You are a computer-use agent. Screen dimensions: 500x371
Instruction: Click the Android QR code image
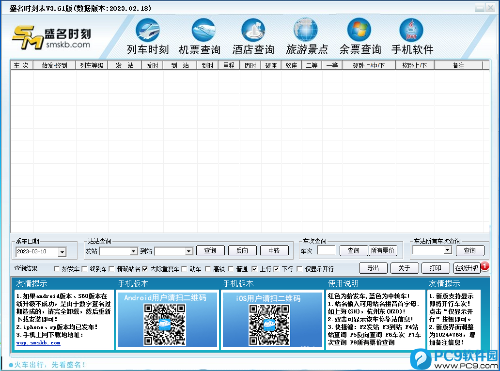point(164,325)
